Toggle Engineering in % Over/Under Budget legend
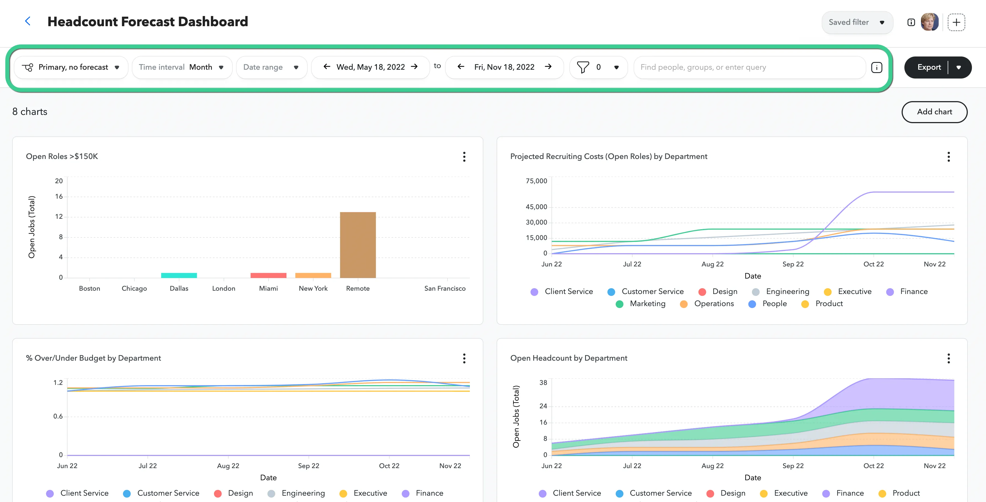 click(296, 493)
